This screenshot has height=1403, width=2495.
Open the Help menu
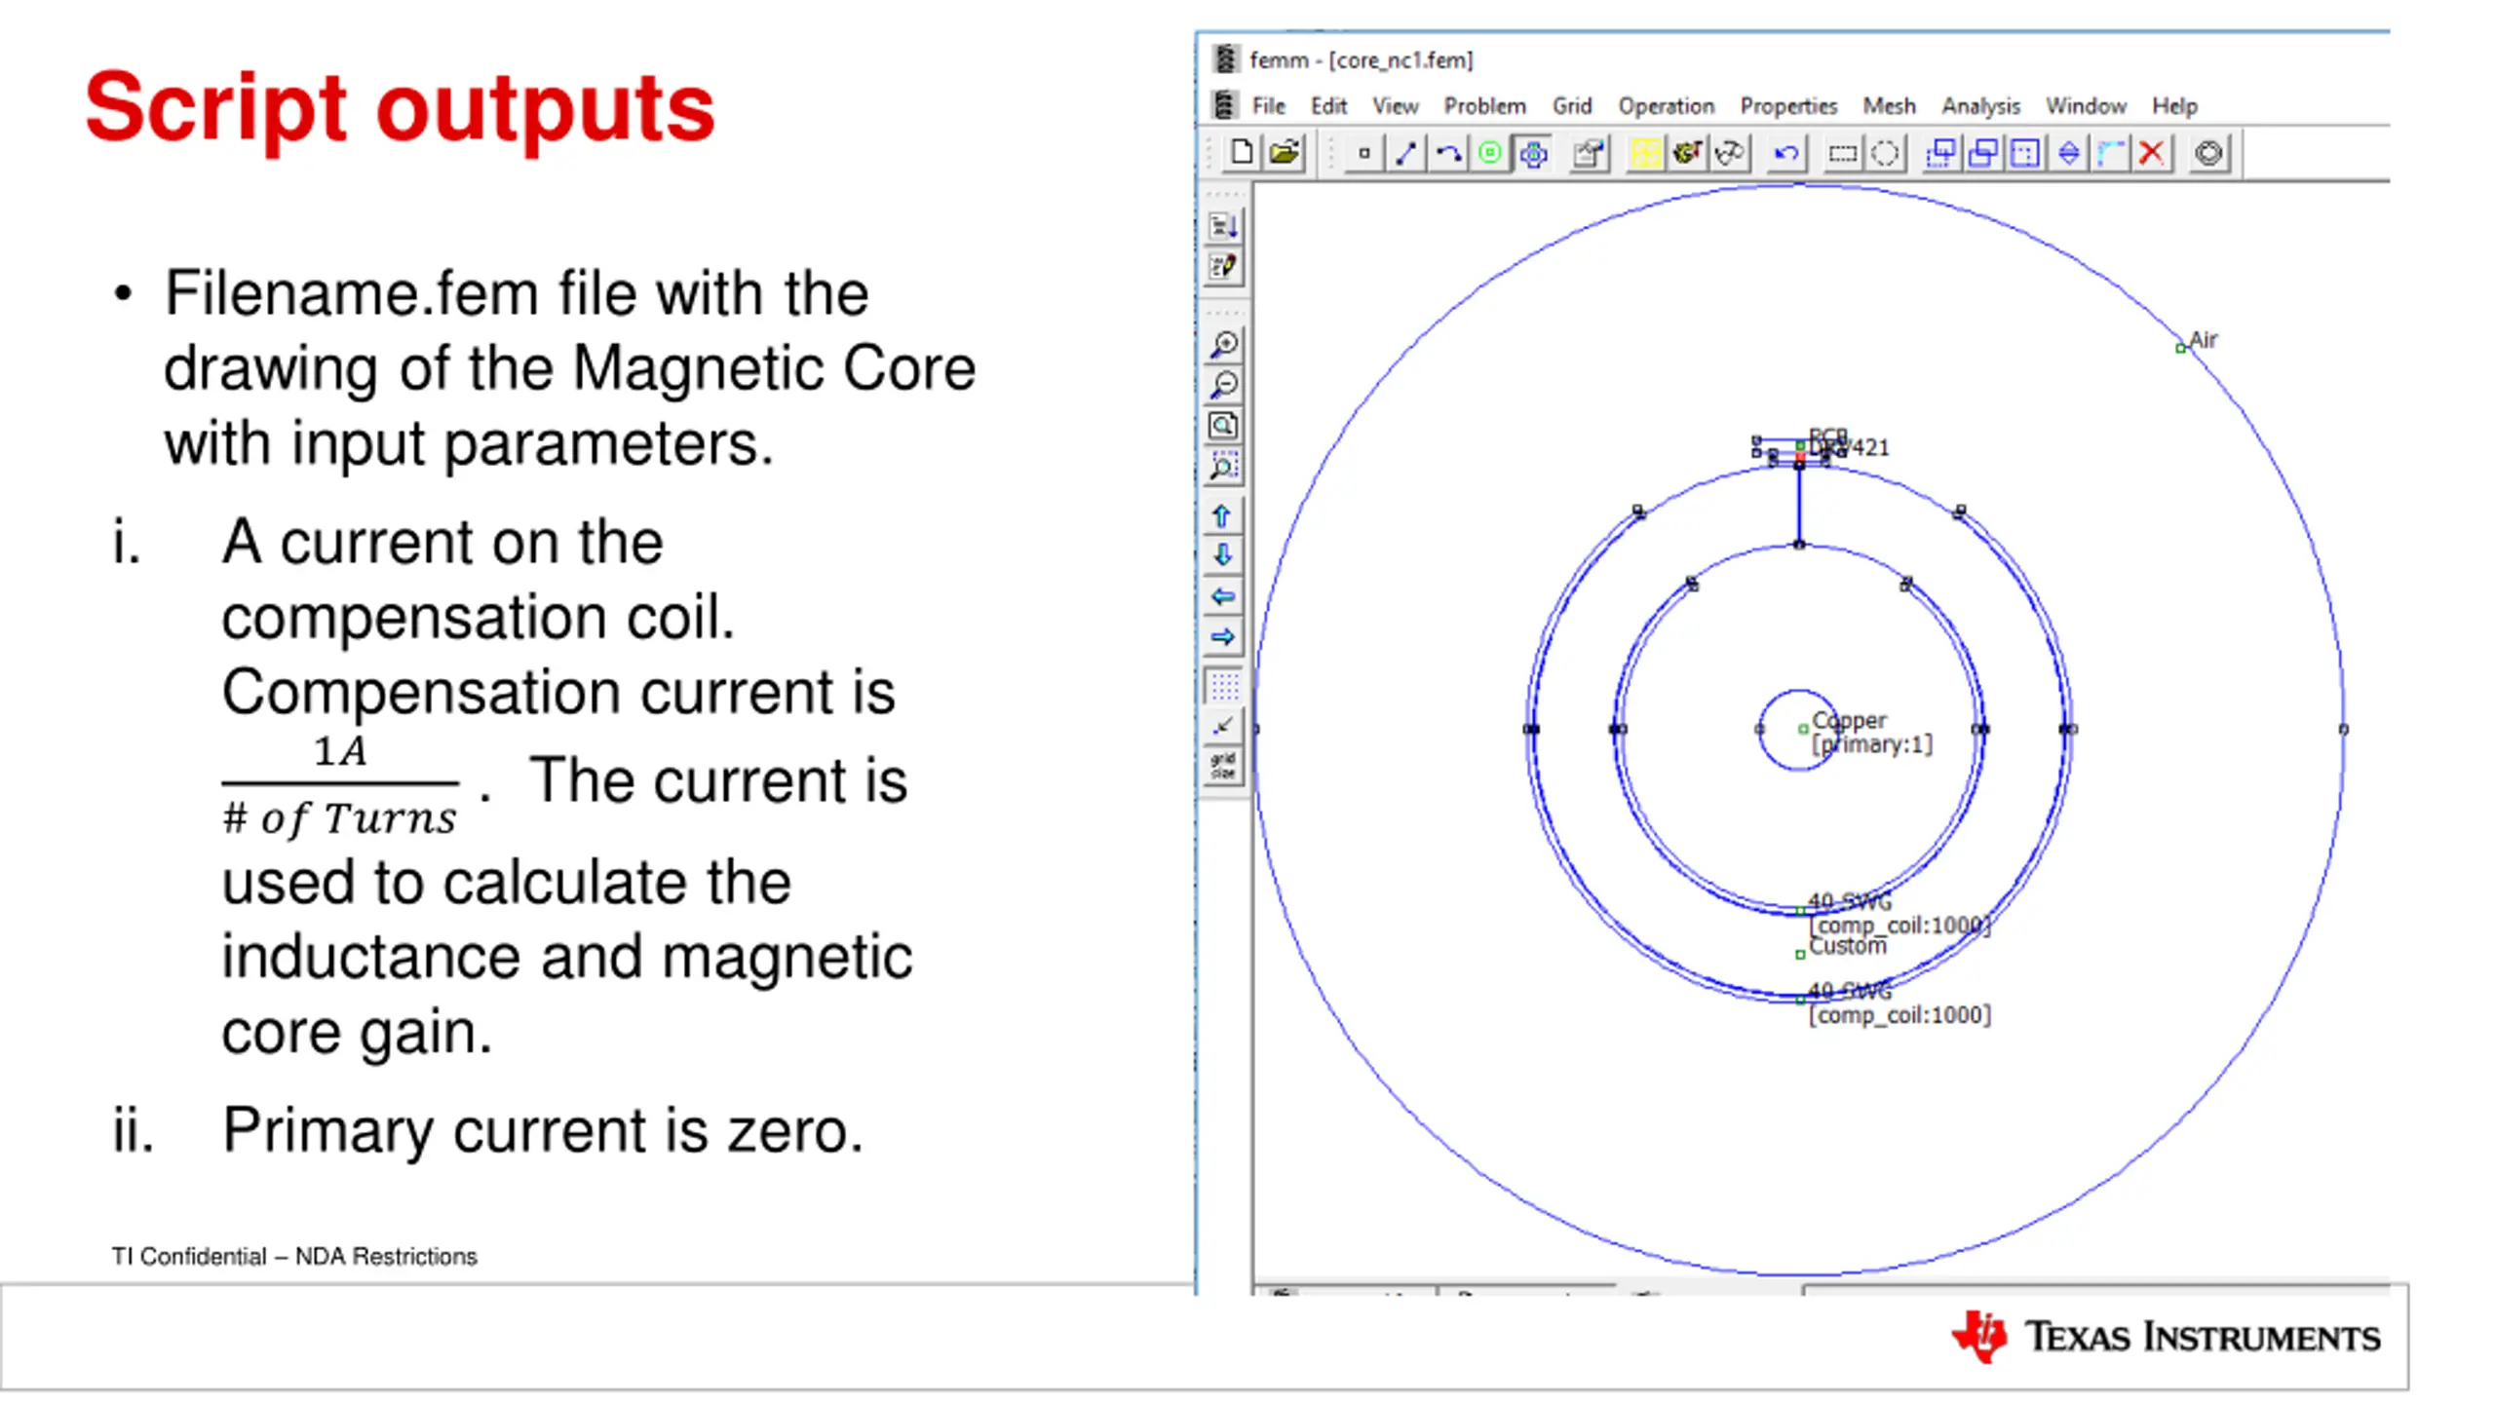[x=2174, y=106]
